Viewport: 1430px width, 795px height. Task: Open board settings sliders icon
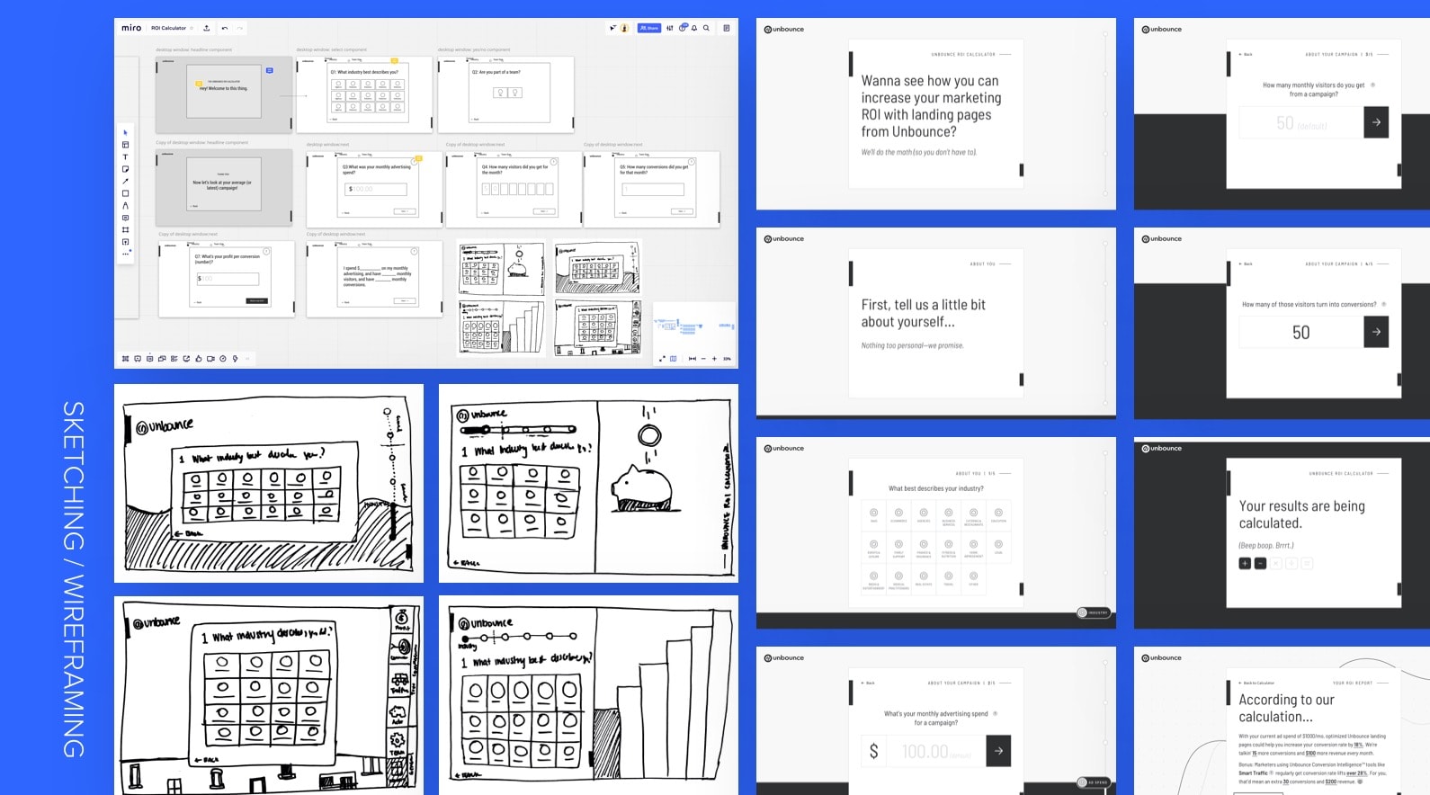coord(670,28)
